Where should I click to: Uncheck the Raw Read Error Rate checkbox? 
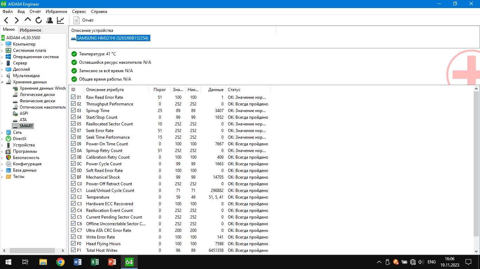(x=73, y=97)
